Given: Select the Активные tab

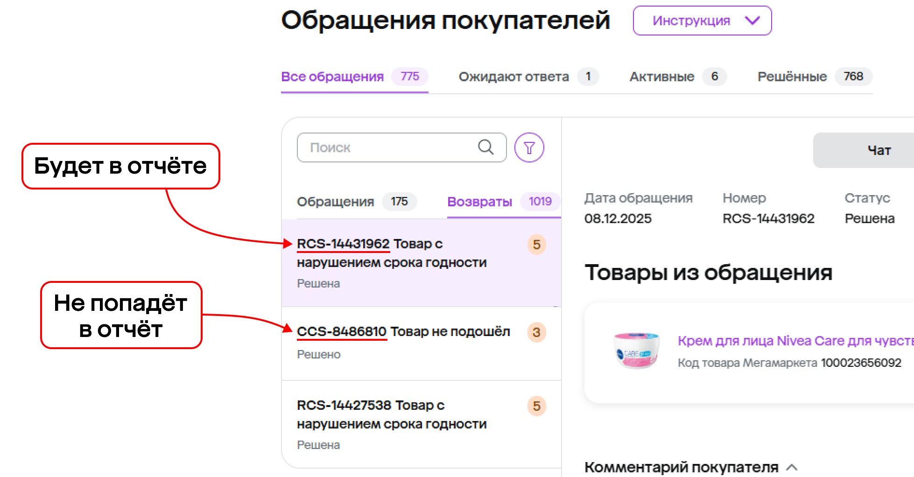Looking at the screenshot, I should click(661, 77).
